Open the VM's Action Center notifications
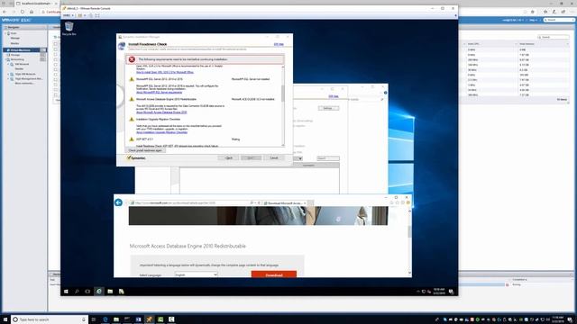577x324 pixels. click(451, 292)
